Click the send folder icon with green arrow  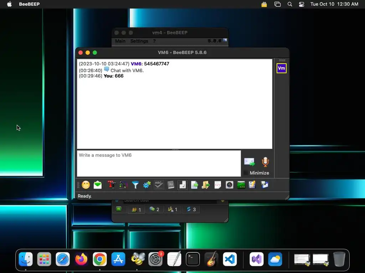click(206, 185)
